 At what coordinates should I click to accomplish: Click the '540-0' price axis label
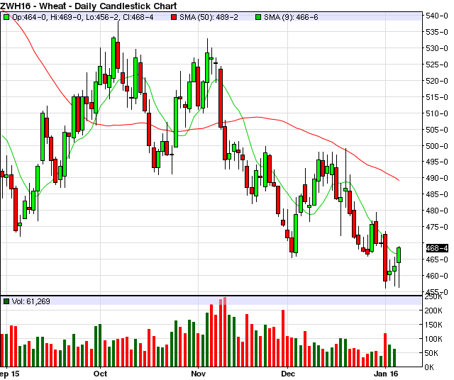[x=437, y=16]
